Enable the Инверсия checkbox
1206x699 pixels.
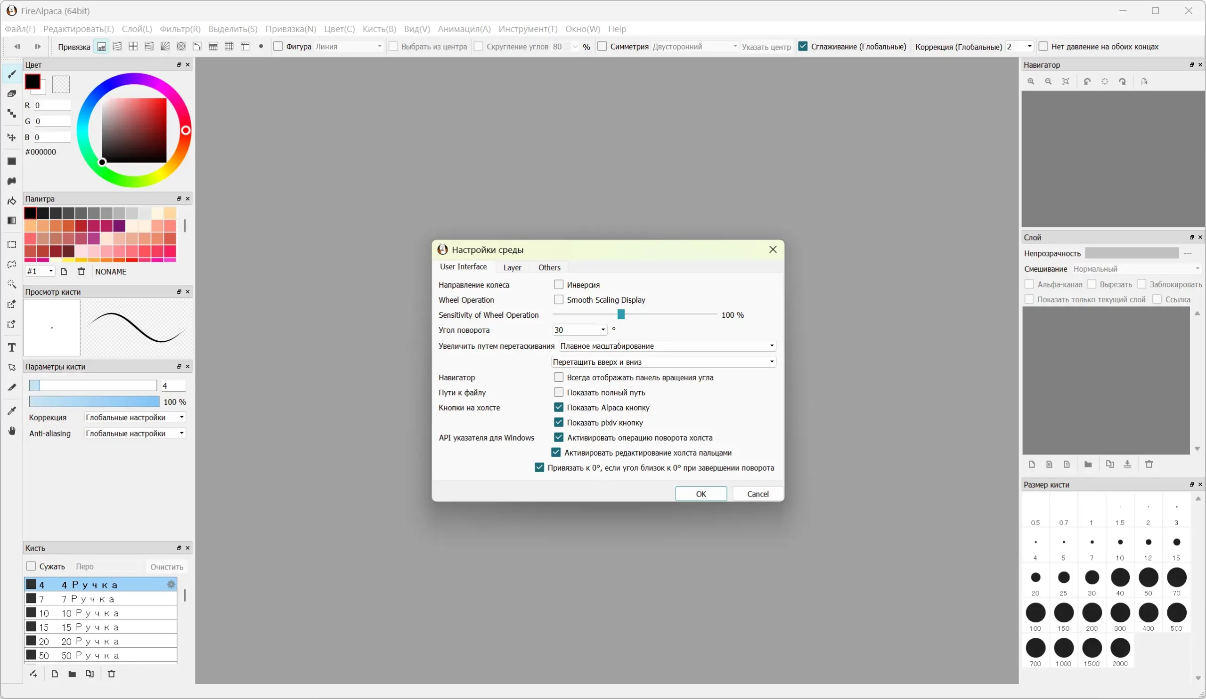point(559,284)
